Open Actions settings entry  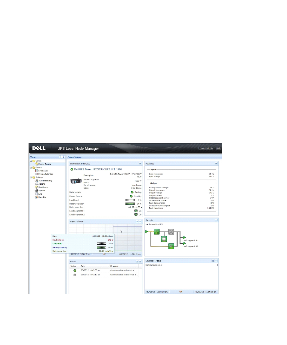[x=42, y=184]
